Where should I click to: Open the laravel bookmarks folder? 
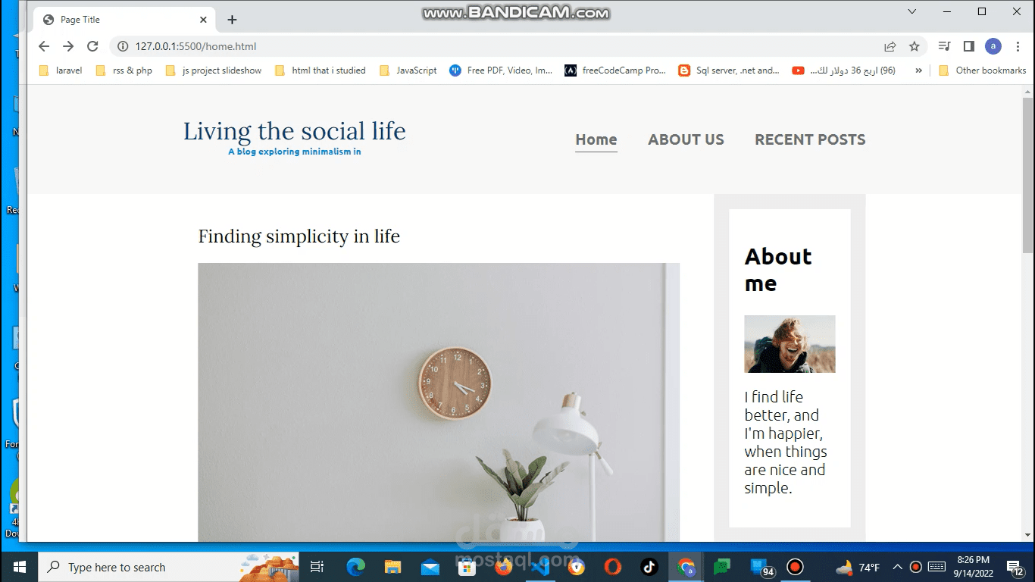[62, 70]
